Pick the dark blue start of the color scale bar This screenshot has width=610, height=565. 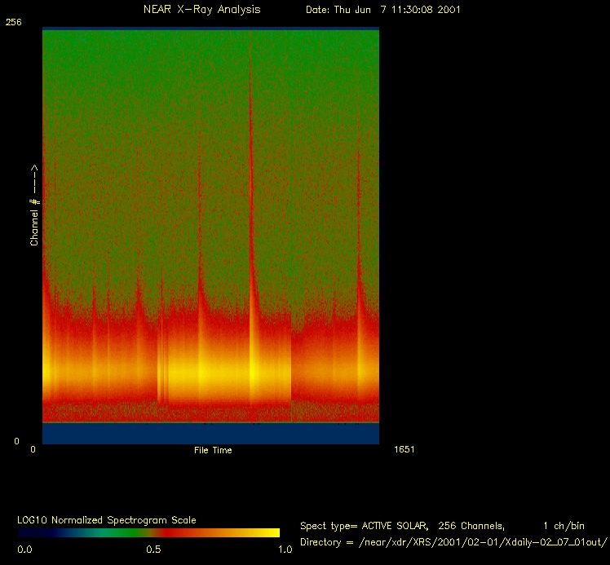click(29, 532)
